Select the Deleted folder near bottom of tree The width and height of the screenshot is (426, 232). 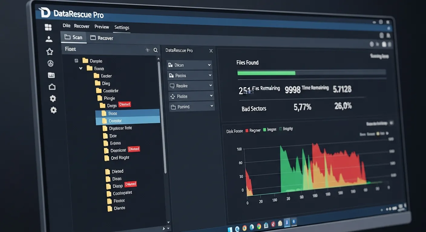pos(117,171)
